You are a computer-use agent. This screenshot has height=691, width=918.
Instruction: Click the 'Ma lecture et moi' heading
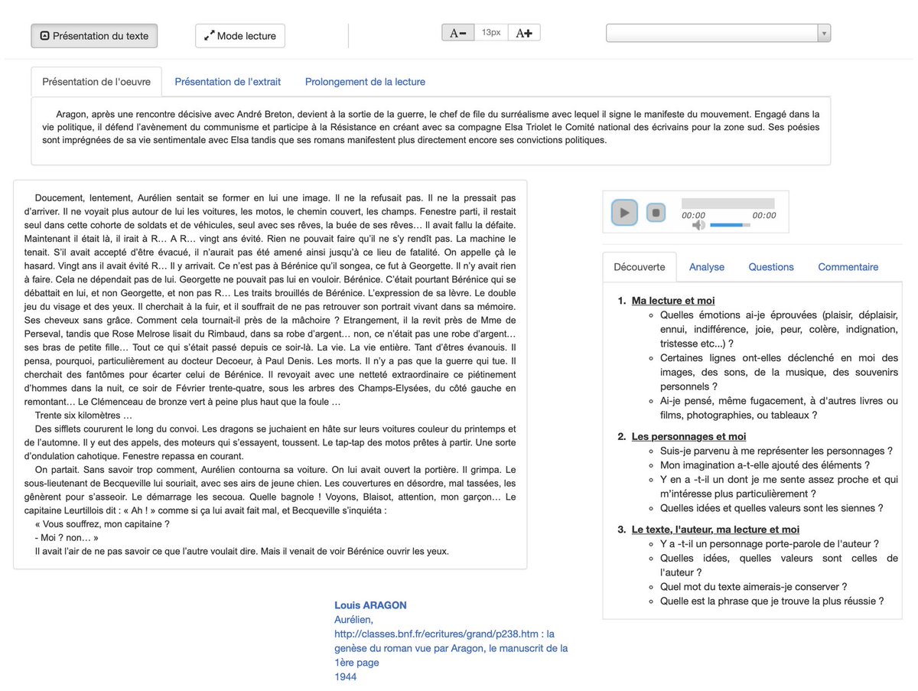pos(673,301)
